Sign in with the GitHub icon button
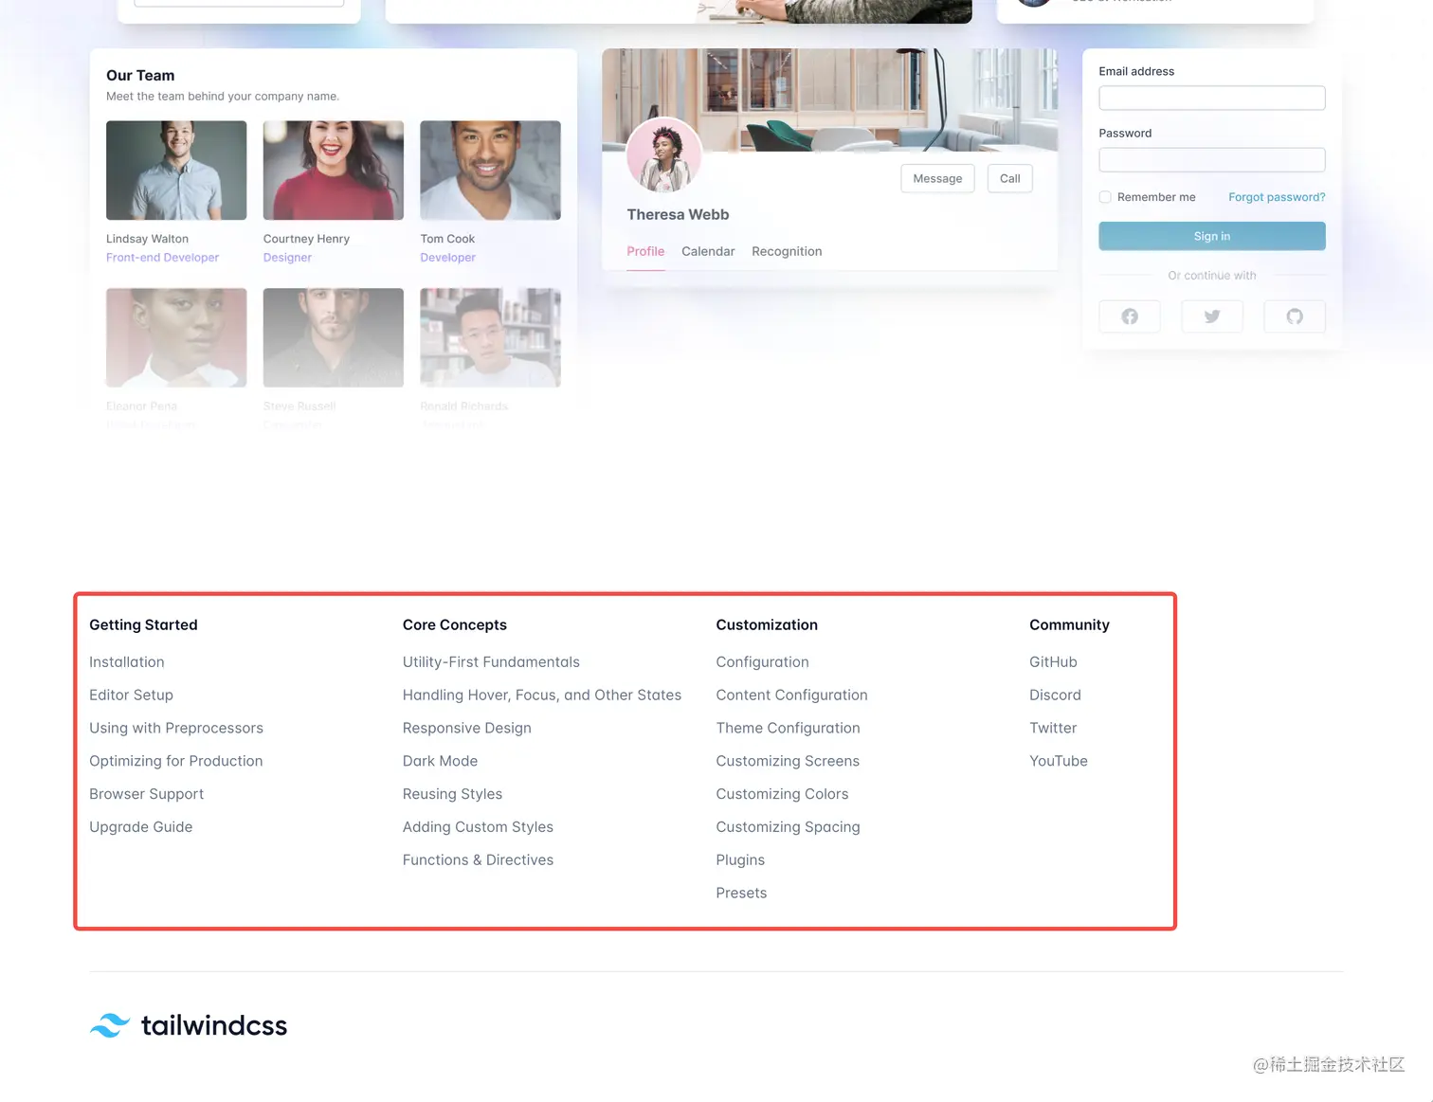The width and height of the screenshot is (1433, 1102). (1294, 316)
